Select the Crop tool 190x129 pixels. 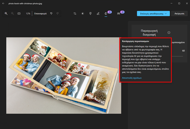(x=75, y=14)
